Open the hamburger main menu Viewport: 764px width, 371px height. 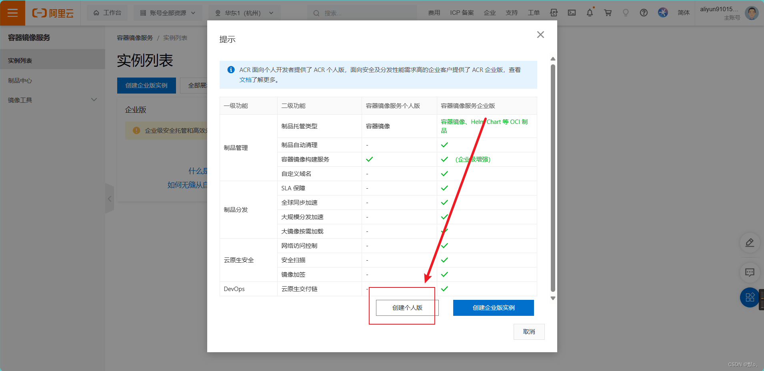(x=12, y=13)
